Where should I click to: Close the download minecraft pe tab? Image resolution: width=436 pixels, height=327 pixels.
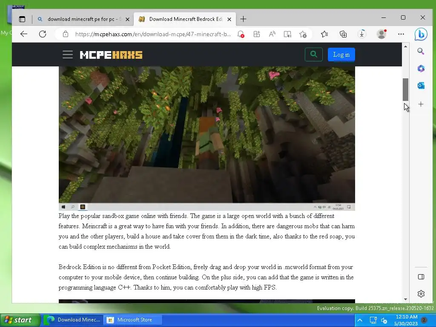pos(127,19)
